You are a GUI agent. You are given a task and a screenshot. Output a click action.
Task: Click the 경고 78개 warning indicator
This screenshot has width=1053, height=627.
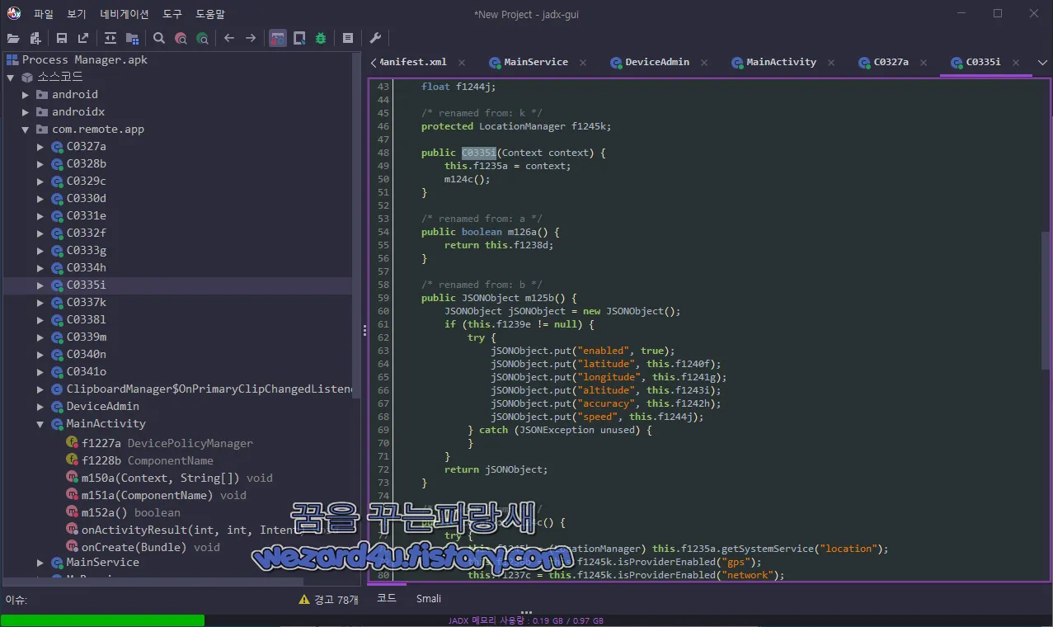328,600
